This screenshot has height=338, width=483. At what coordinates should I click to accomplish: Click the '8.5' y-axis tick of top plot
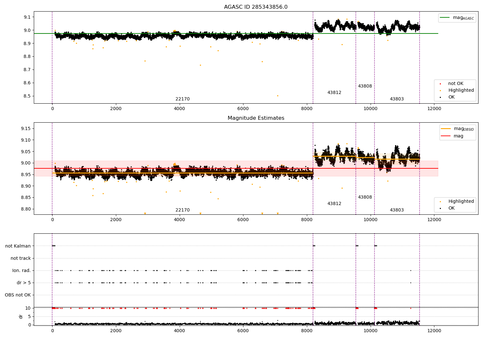click(x=27, y=96)
